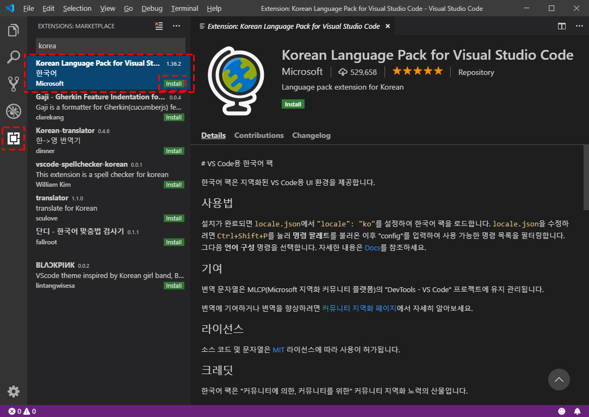Open the Terminal menu
This screenshot has height=417, width=589.
pos(184,8)
